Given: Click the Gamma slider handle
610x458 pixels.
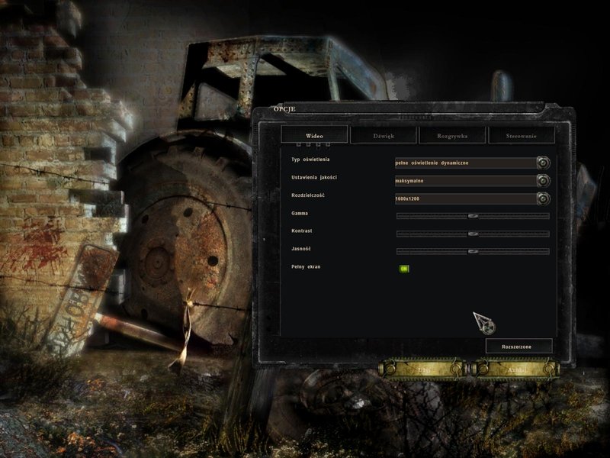Looking at the screenshot, I should [x=473, y=216].
